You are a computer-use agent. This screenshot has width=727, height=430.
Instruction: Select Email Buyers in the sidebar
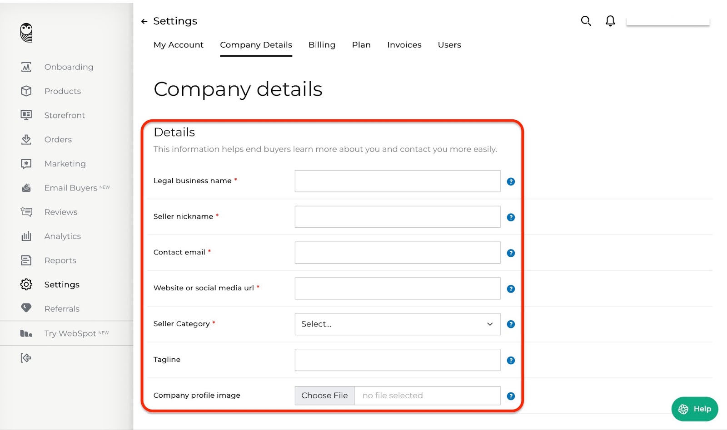71,188
